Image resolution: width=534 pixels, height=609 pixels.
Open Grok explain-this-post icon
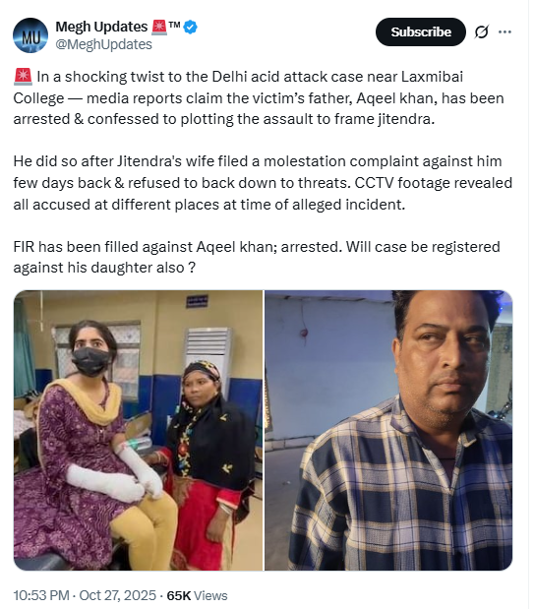(481, 31)
